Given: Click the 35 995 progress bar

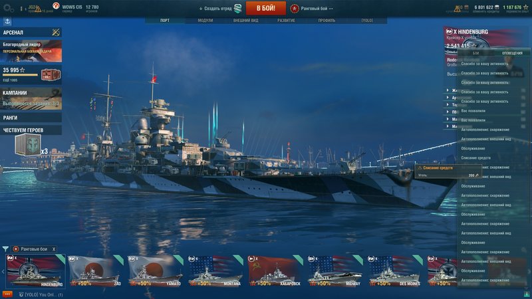Looking at the screenshot, I should tap(21, 75).
